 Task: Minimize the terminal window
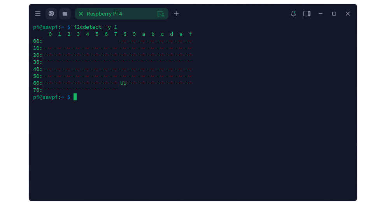321,14
